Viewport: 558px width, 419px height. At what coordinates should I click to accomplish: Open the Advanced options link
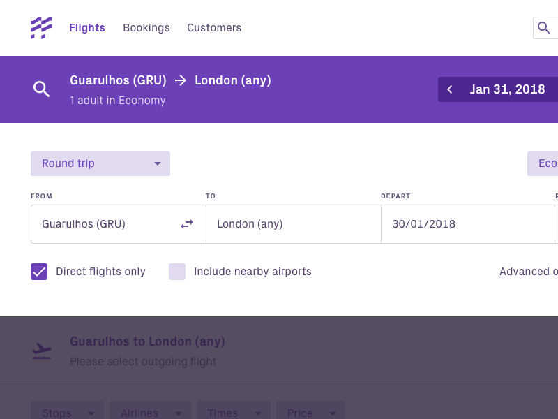529,272
